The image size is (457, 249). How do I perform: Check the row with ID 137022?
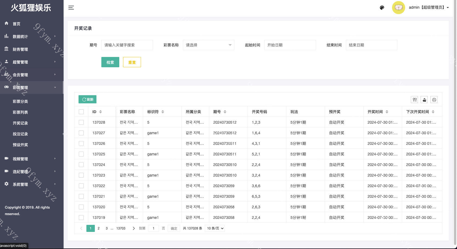click(81, 186)
